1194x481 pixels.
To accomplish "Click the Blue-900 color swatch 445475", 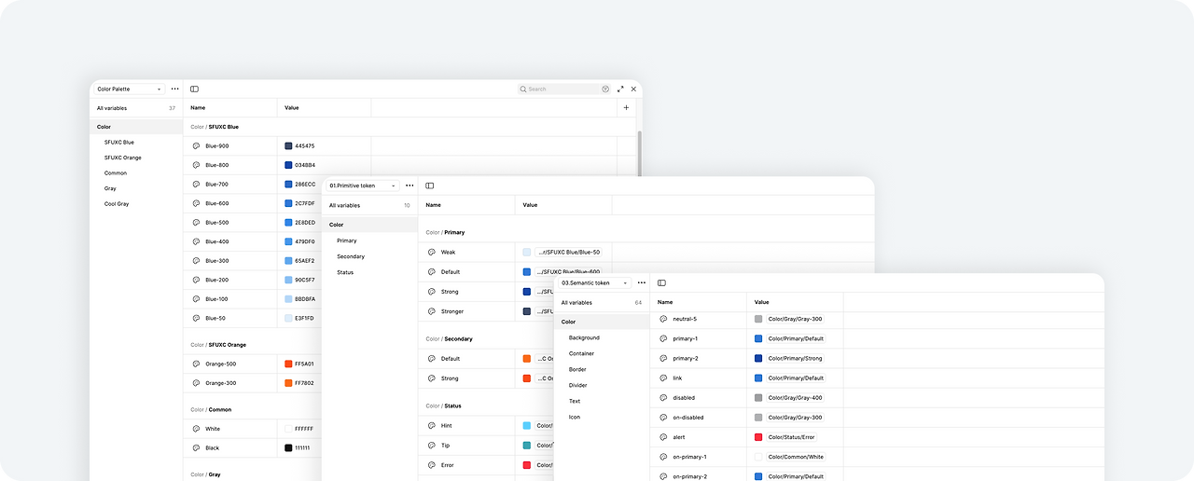I will point(288,146).
